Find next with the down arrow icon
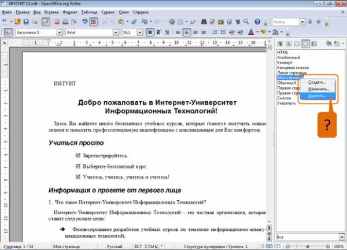This screenshot has width=347, height=250. coord(310,21)
